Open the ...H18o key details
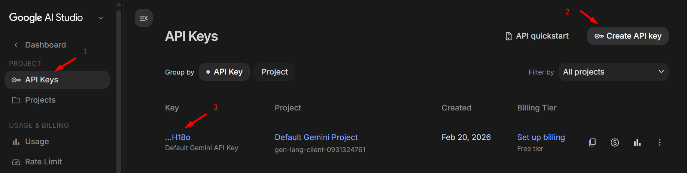This screenshot has height=173, width=687. click(x=178, y=137)
